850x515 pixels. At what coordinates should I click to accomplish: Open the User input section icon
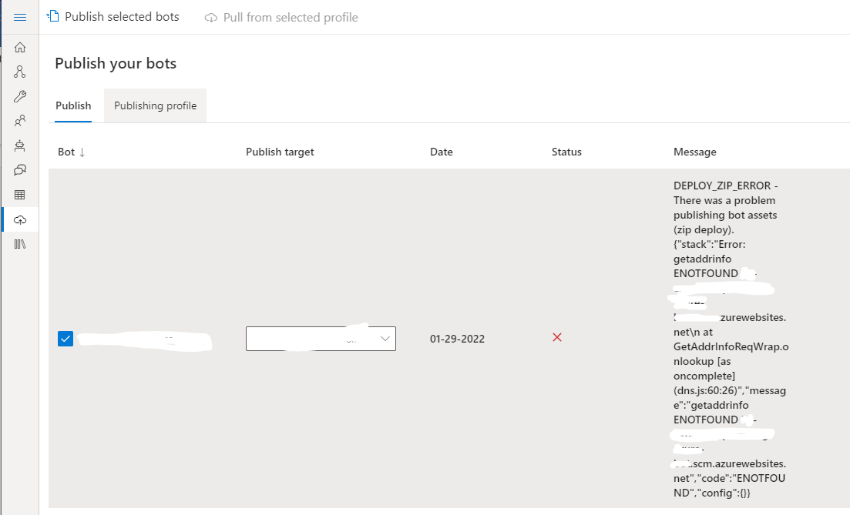click(20, 120)
